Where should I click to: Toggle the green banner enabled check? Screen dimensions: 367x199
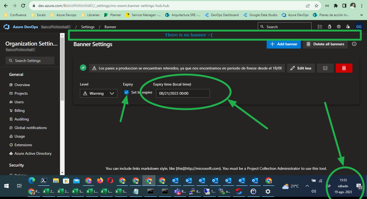pyautogui.click(x=83, y=68)
